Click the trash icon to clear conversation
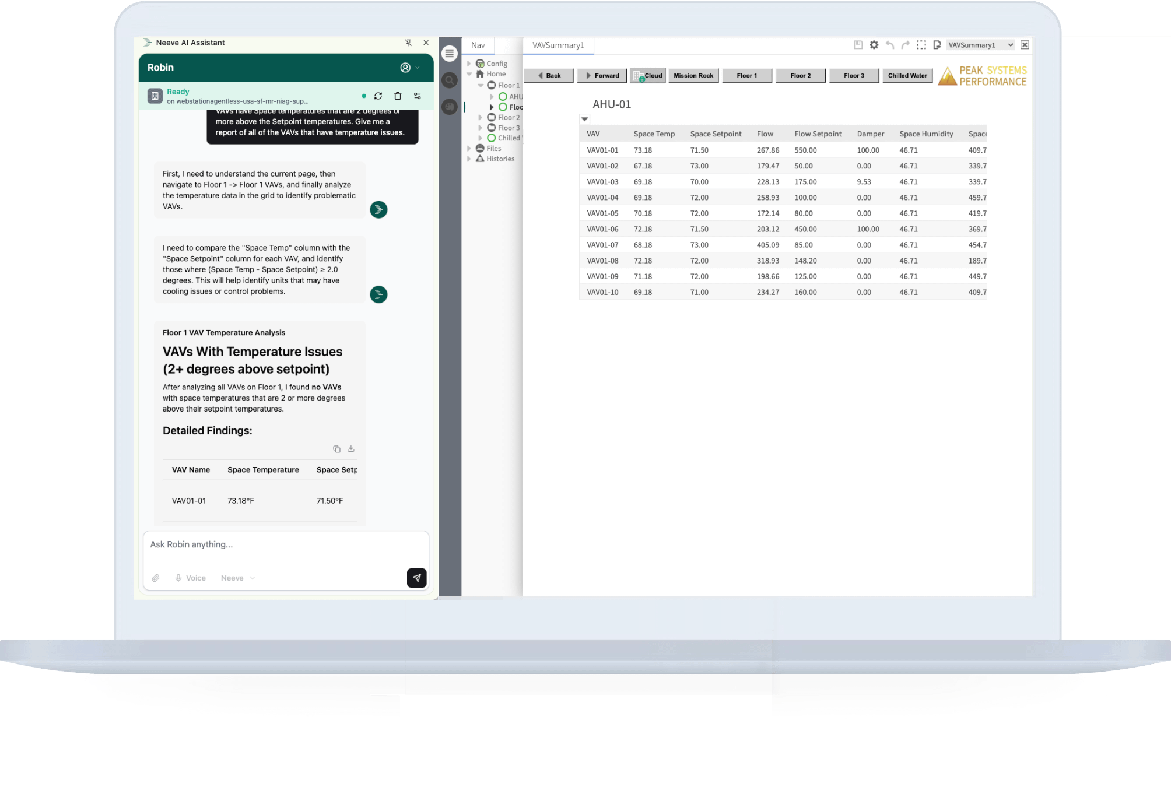The height and width of the screenshot is (808, 1171). (x=398, y=96)
